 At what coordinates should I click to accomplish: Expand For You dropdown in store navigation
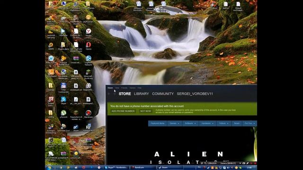click(250, 123)
